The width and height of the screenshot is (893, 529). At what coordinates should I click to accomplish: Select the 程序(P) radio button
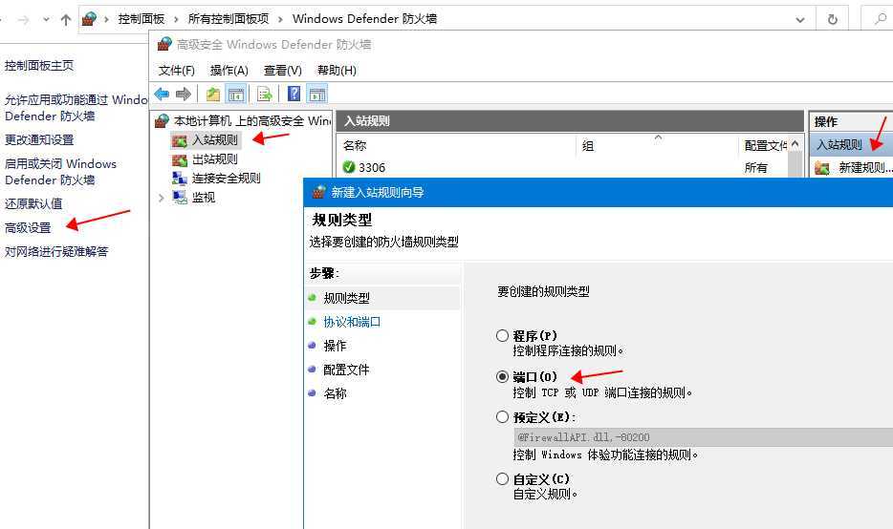502,335
